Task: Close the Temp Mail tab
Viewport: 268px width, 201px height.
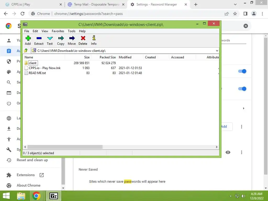Action: point(123,5)
